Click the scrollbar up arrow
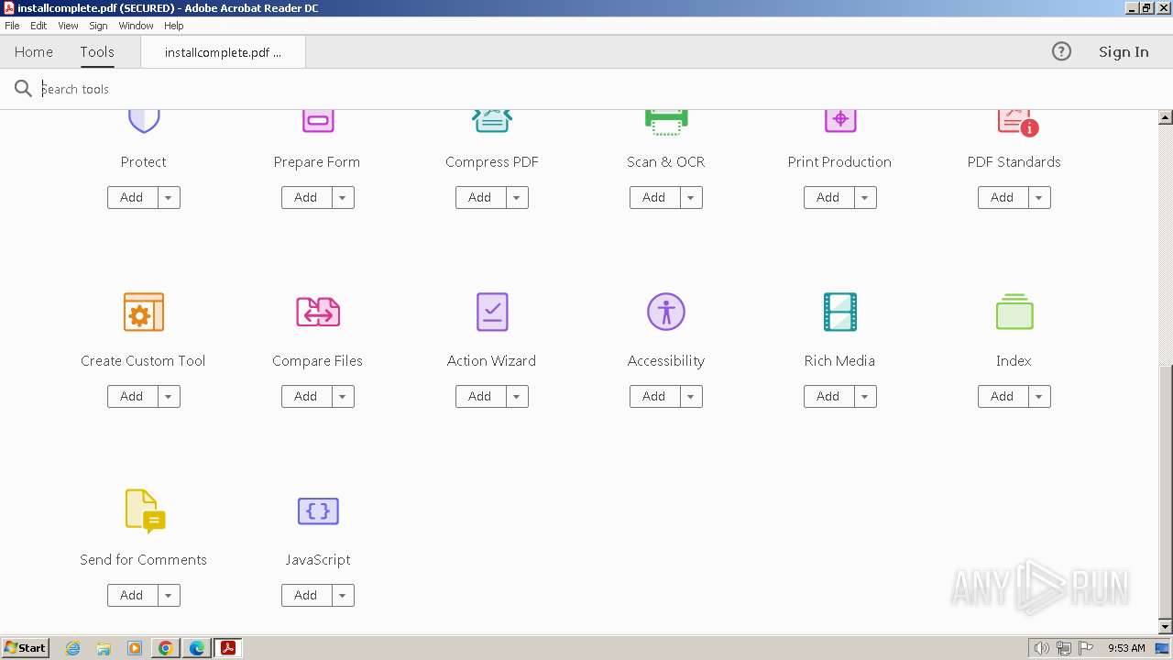Image resolution: width=1173 pixels, height=660 pixels. (1166, 117)
